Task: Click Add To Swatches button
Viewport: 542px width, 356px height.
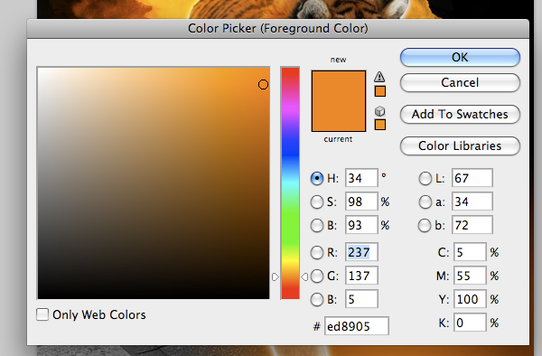Action: pos(460,114)
